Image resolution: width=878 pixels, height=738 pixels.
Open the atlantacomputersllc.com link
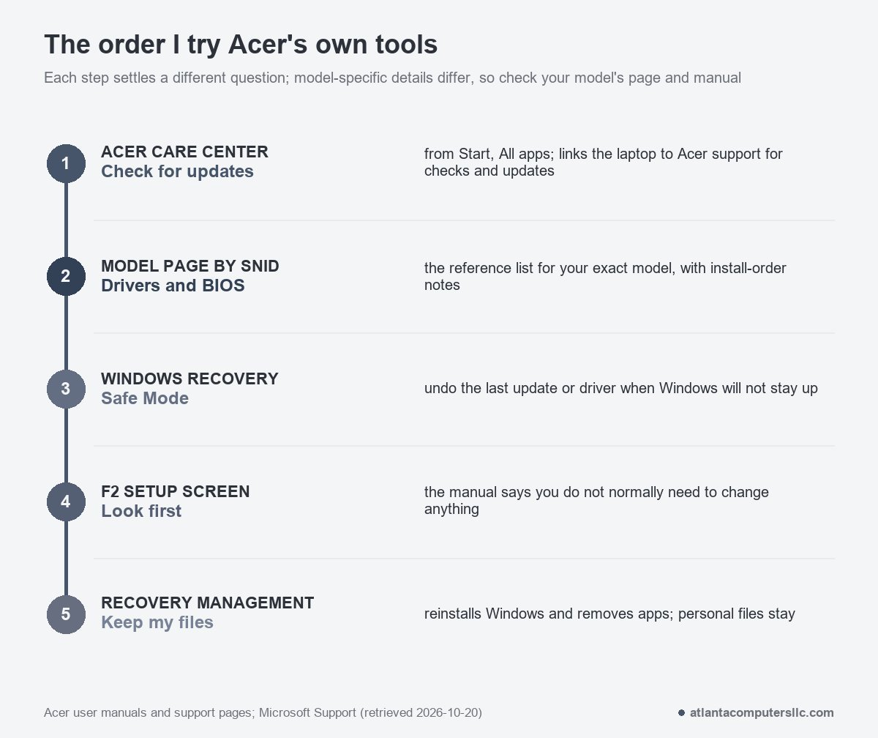(x=762, y=712)
